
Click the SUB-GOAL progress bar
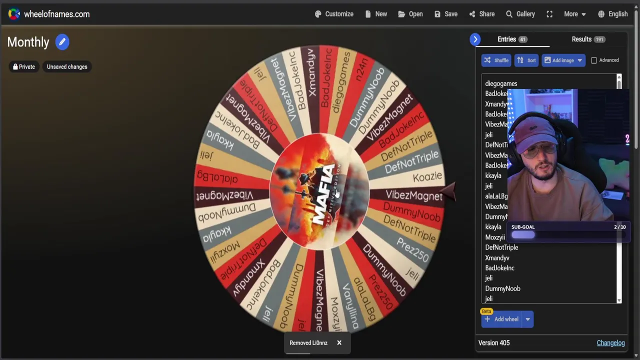(567, 235)
